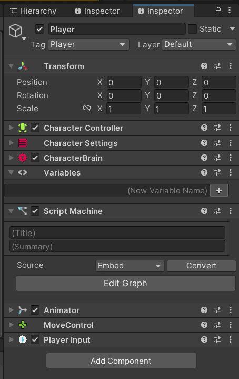
Task: Open Character Controller preset settings icon
Action: coord(217,128)
